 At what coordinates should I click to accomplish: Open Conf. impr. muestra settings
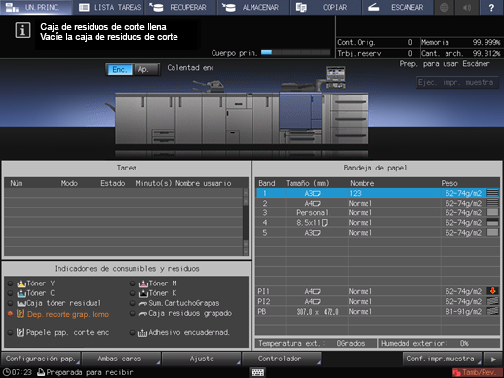pyautogui.click(x=442, y=359)
